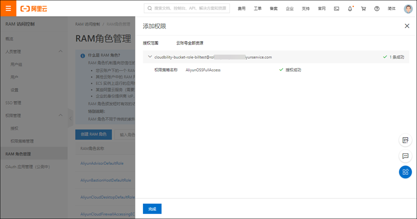The image size is (417, 219).
Task: Open the AliyunAdvisorDefaultRole link
Action: point(102,163)
